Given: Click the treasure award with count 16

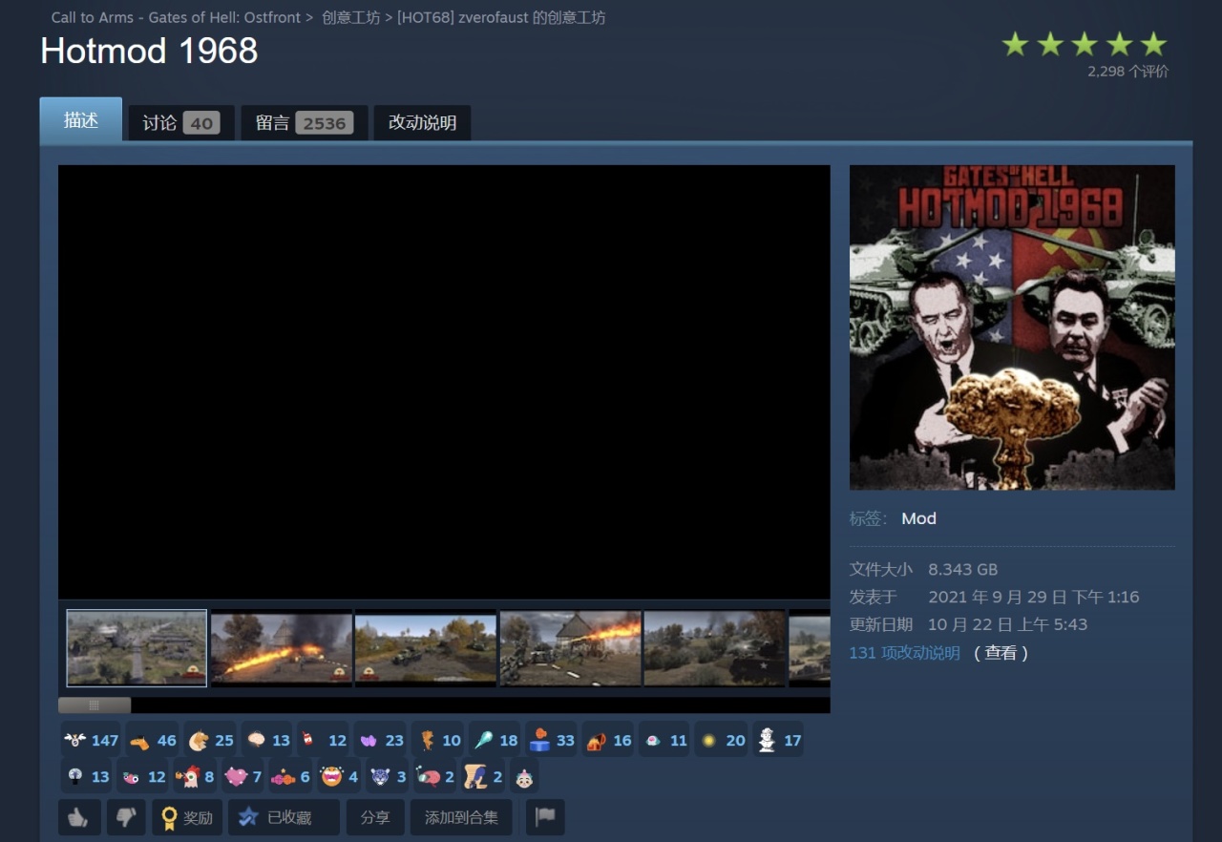Looking at the screenshot, I should click(608, 740).
